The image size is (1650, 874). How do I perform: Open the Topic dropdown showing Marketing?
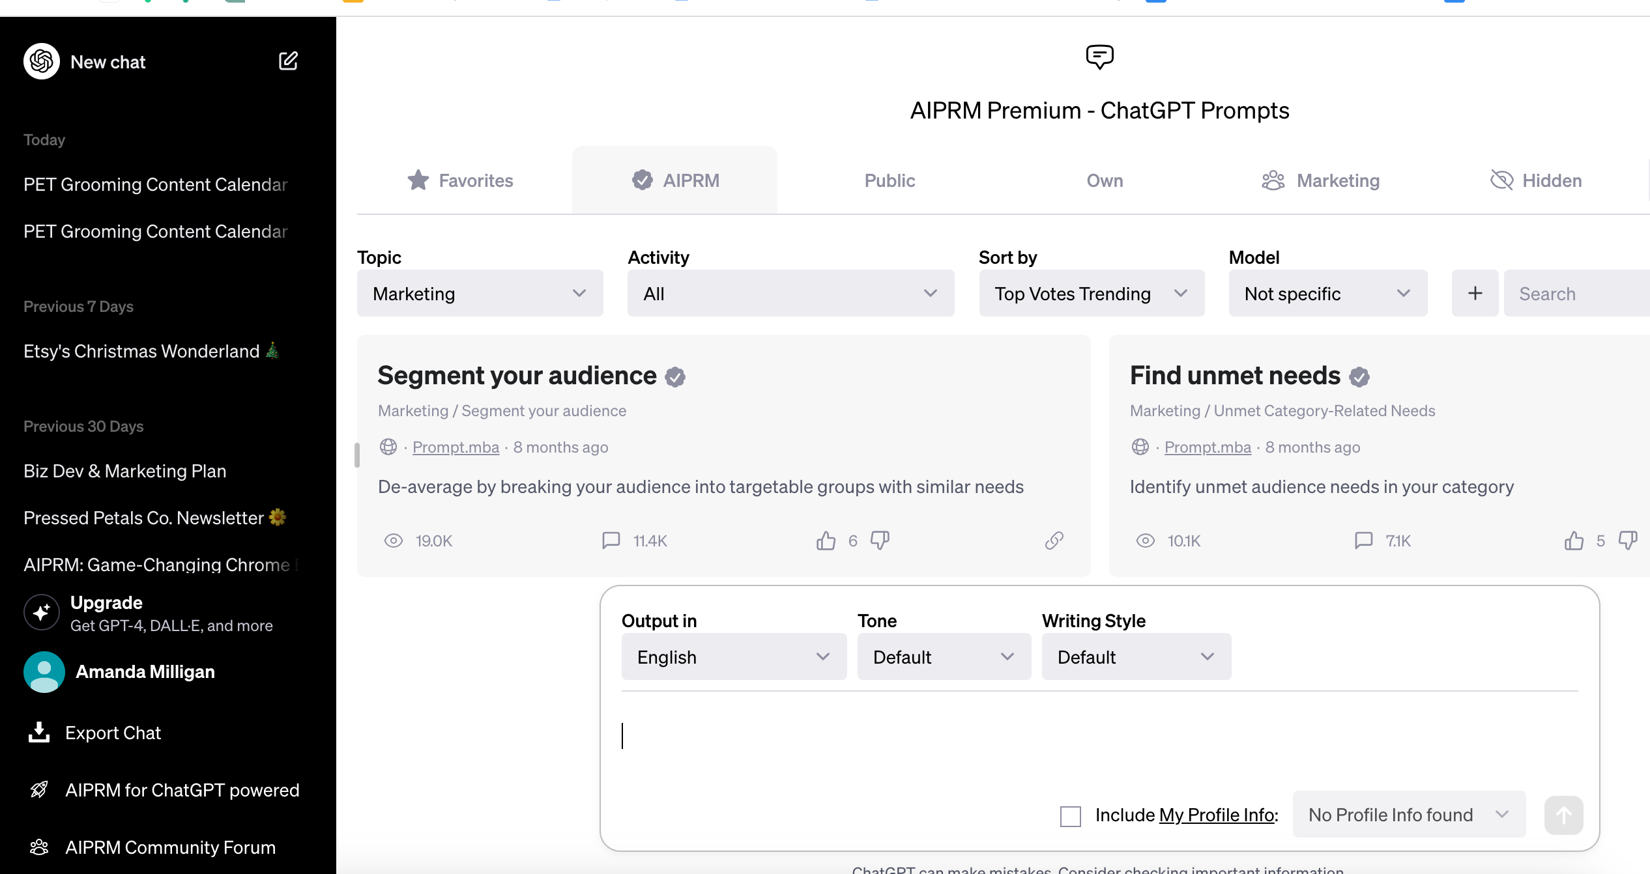pyautogui.click(x=480, y=294)
